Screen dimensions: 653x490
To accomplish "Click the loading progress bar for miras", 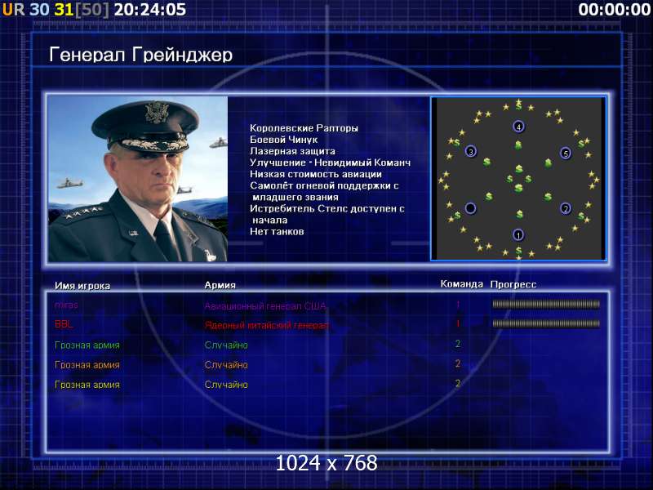I will click(x=546, y=305).
